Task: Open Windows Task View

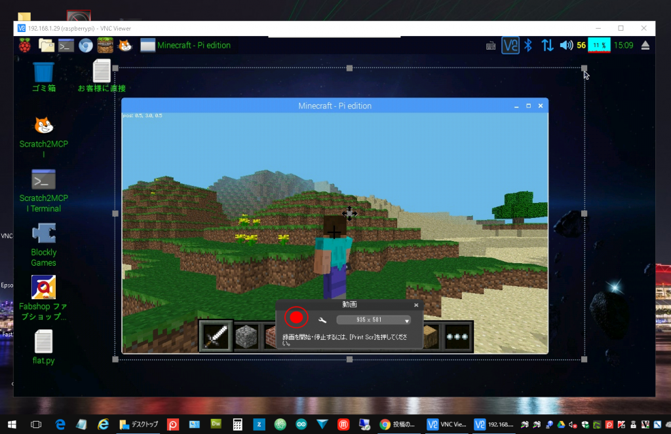Action: (x=36, y=424)
